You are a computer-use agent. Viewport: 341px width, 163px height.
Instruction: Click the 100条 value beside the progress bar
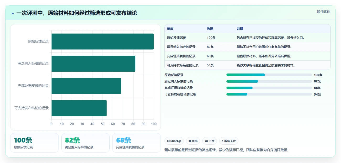click(318, 75)
